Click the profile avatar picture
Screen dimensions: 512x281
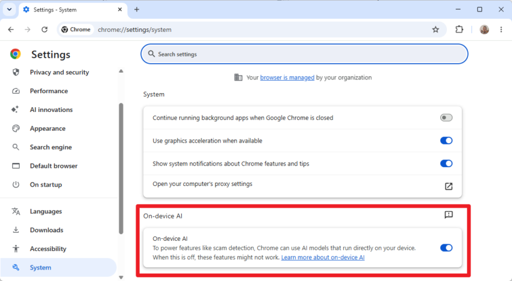click(484, 29)
